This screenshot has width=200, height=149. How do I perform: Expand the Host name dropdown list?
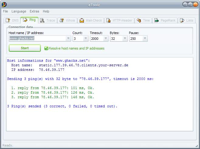(68, 39)
